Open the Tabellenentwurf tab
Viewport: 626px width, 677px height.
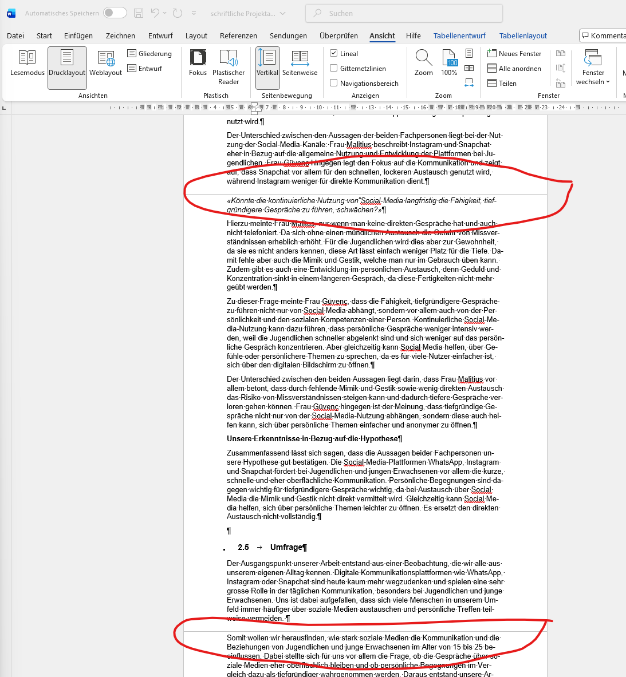[x=460, y=36]
